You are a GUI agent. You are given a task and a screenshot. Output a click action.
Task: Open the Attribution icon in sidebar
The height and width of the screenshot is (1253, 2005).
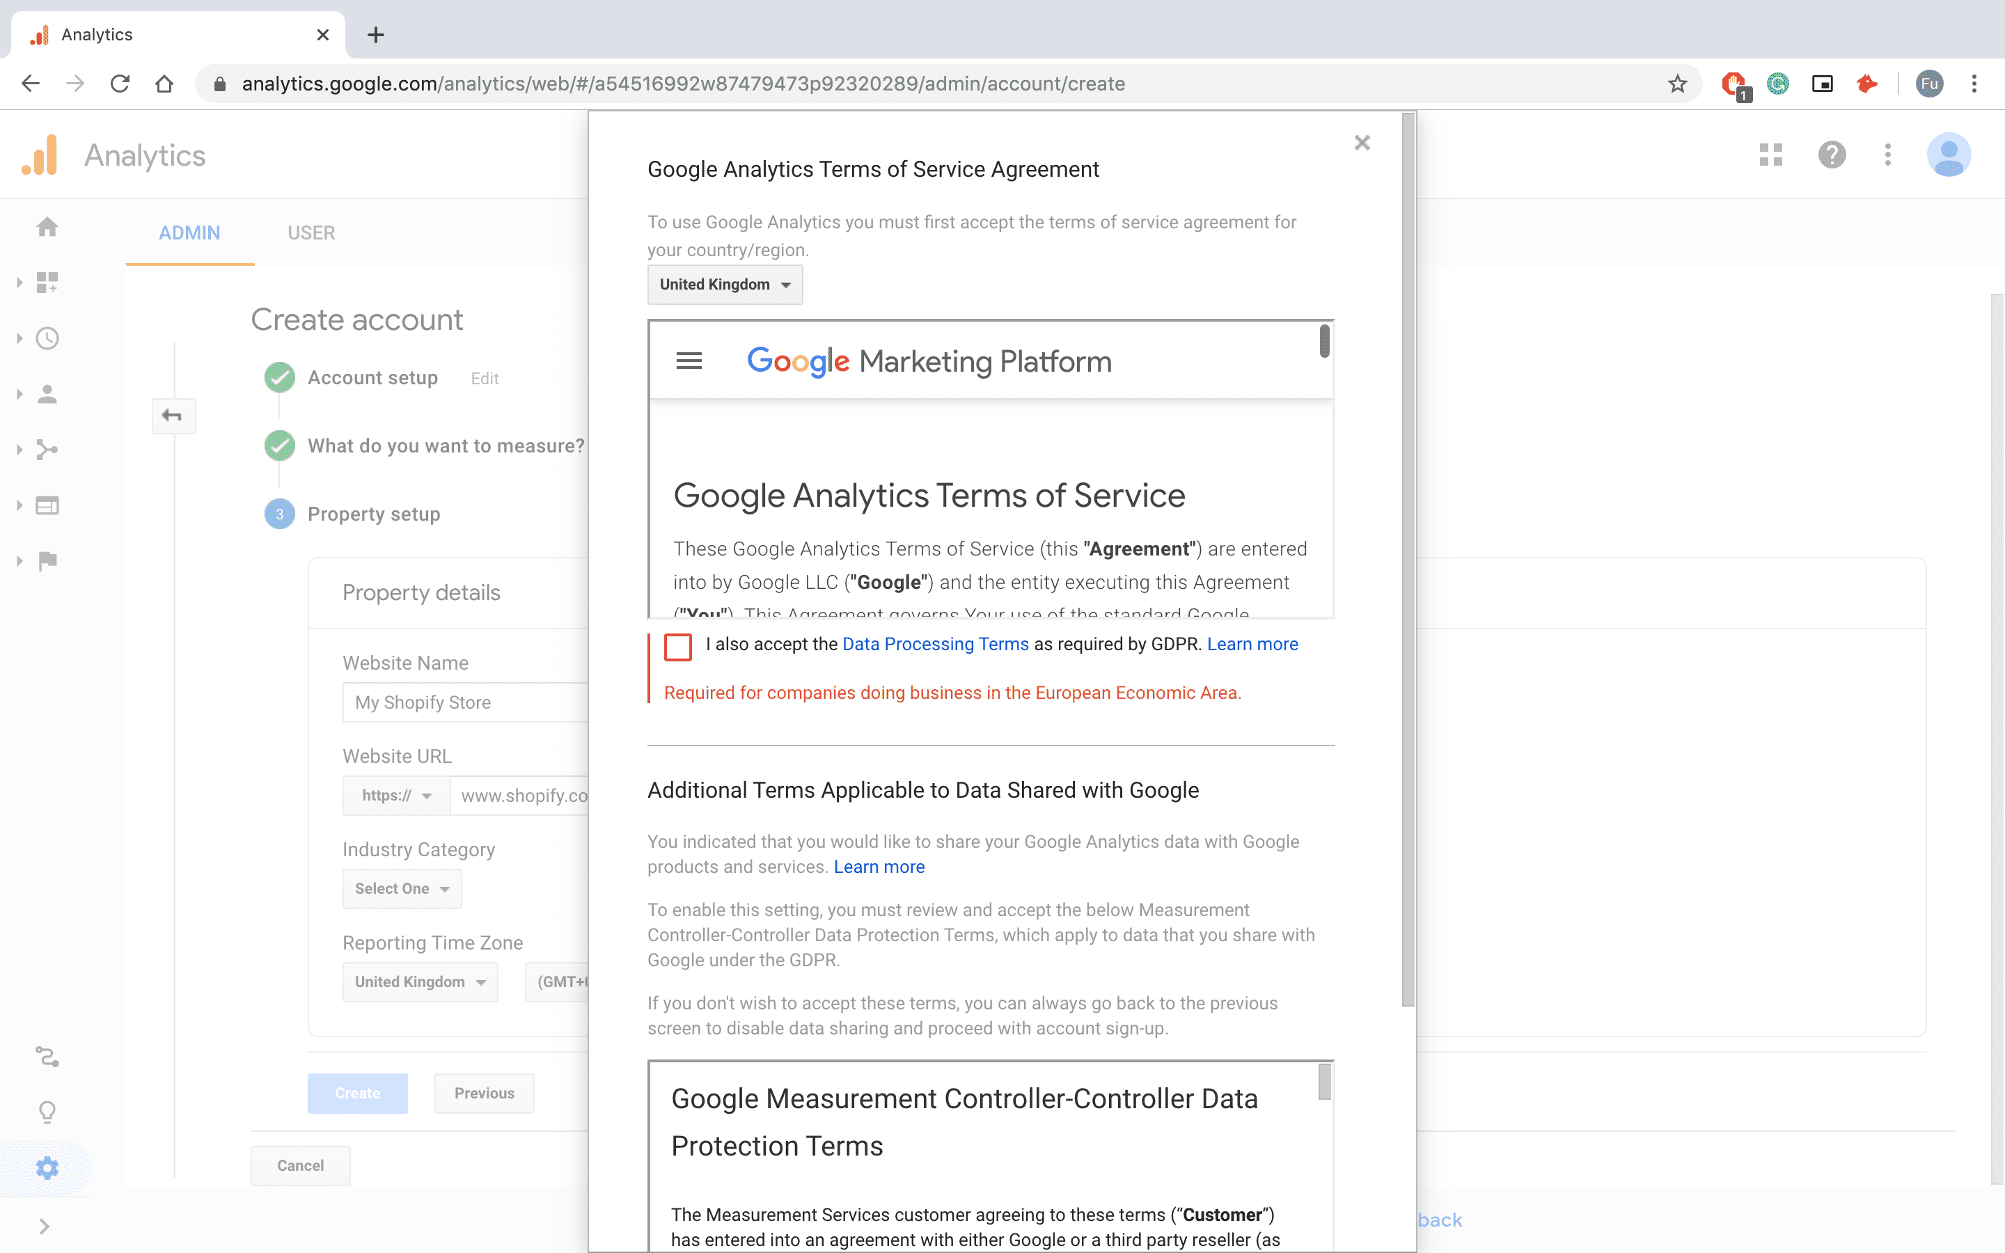[x=47, y=1057]
